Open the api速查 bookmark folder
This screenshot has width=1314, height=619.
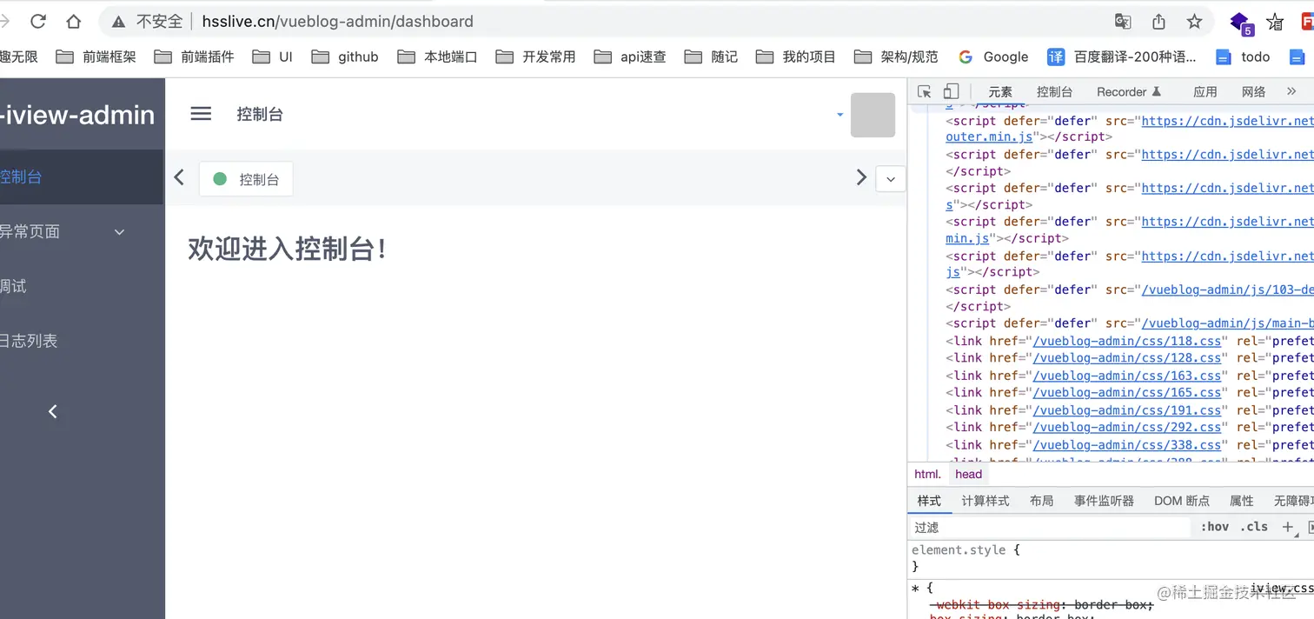click(630, 57)
